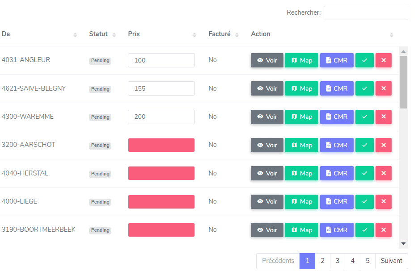Click the green checkmark for 4031-ANGLEUR row

coord(364,60)
